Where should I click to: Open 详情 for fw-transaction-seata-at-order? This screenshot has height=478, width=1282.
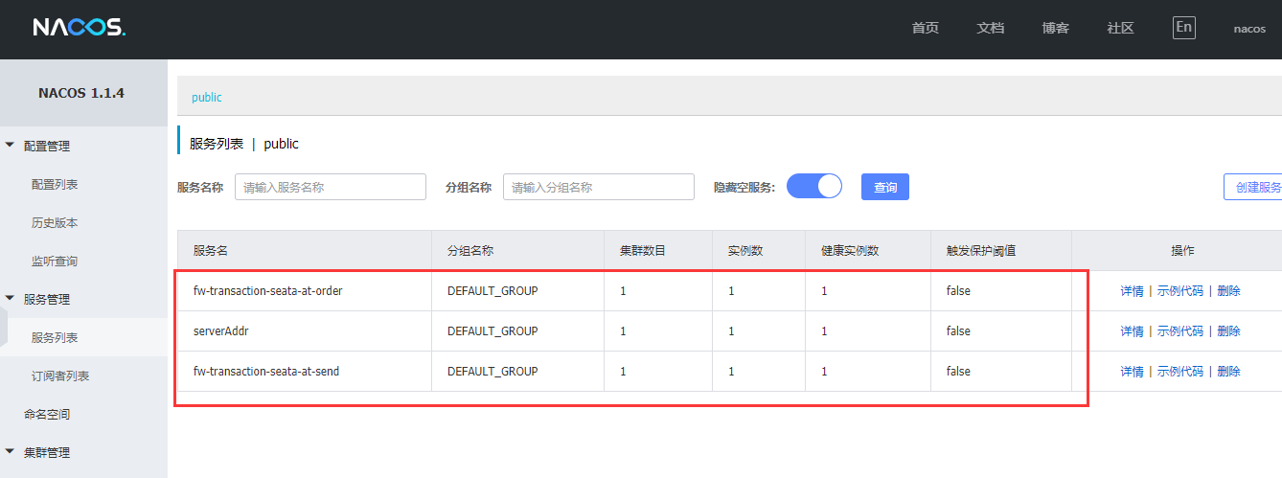pos(1132,291)
